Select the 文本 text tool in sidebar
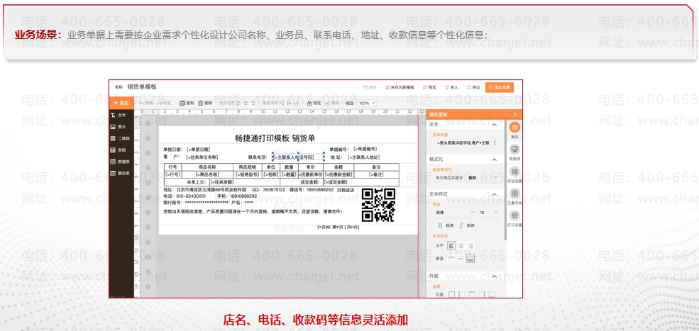Viewport: 699px width, 331px height. (x=119, y=115)
